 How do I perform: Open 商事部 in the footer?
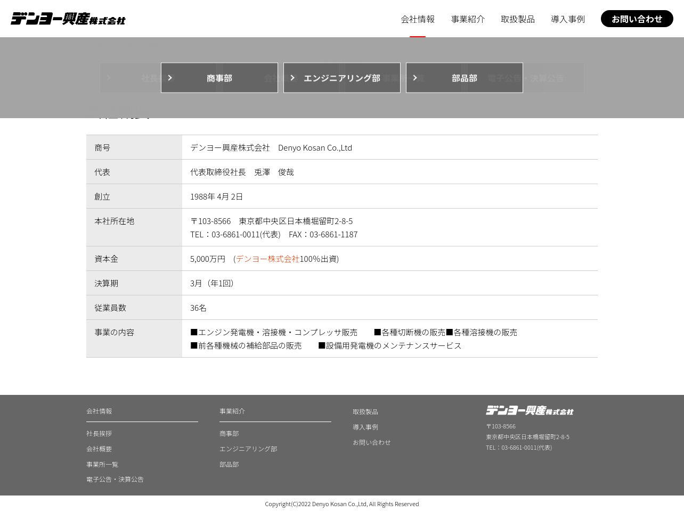coord(229,433)
